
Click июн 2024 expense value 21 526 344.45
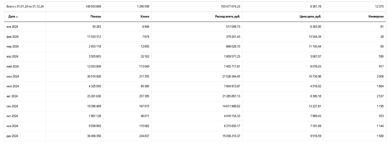tap(228, 76)
